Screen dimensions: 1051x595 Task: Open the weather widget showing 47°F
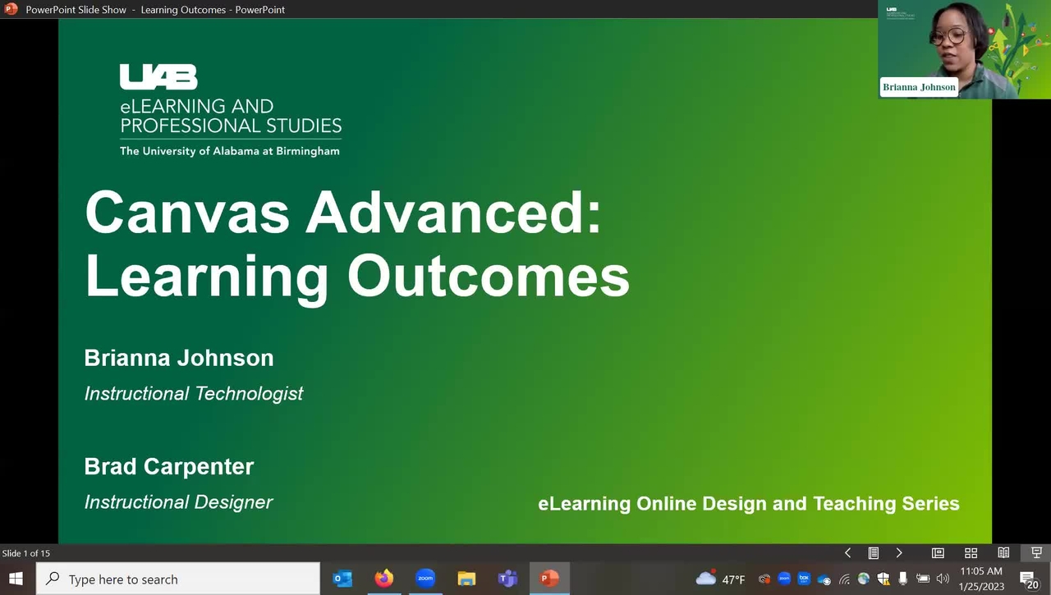(x=721, y=579)
